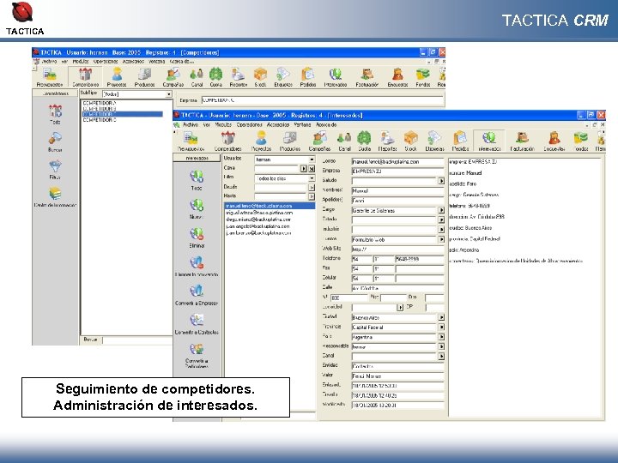Image resolution: width=618 pixels, height=463 pixels.
Task: Open Encuestas in the Interesados window toolbar
Action: point(554,141)
